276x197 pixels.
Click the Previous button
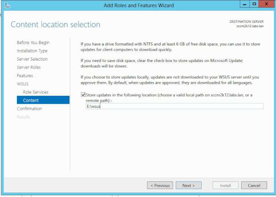pos(159,185)
